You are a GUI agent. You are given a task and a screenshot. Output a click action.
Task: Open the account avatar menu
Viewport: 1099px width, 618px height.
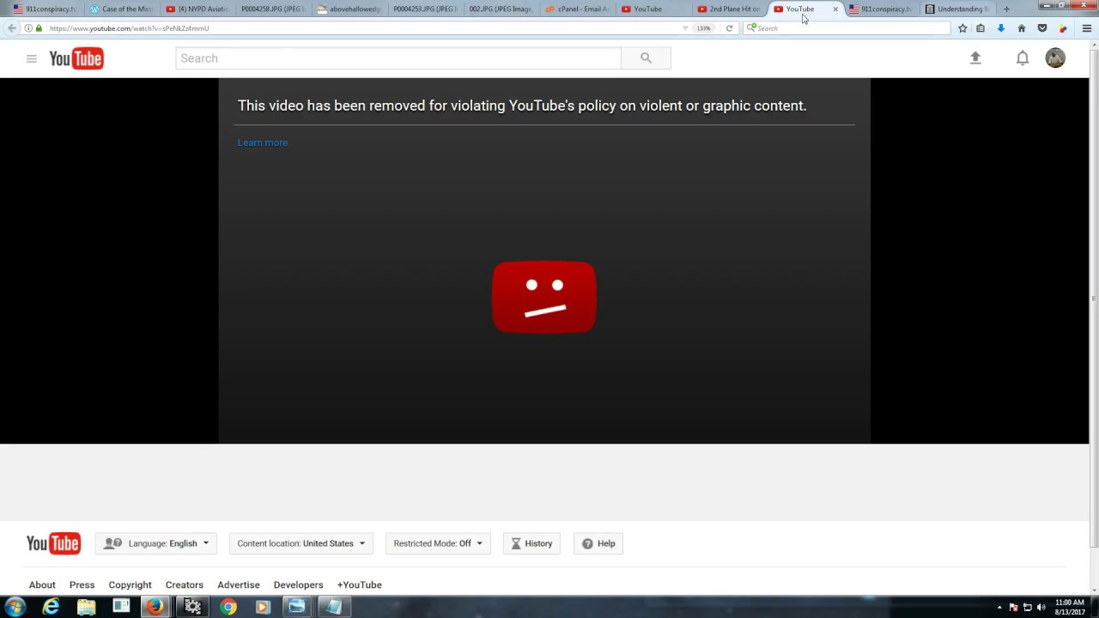[1055, 58]
